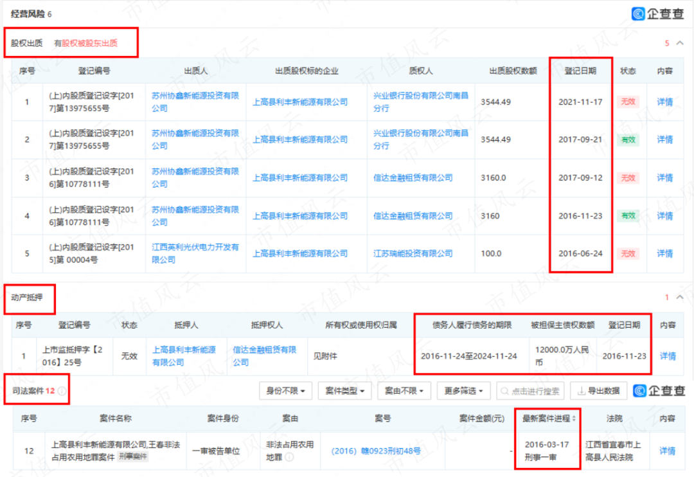Open 兴业银行股份有限公司南昌分行 link in row 2

(420, 139)
